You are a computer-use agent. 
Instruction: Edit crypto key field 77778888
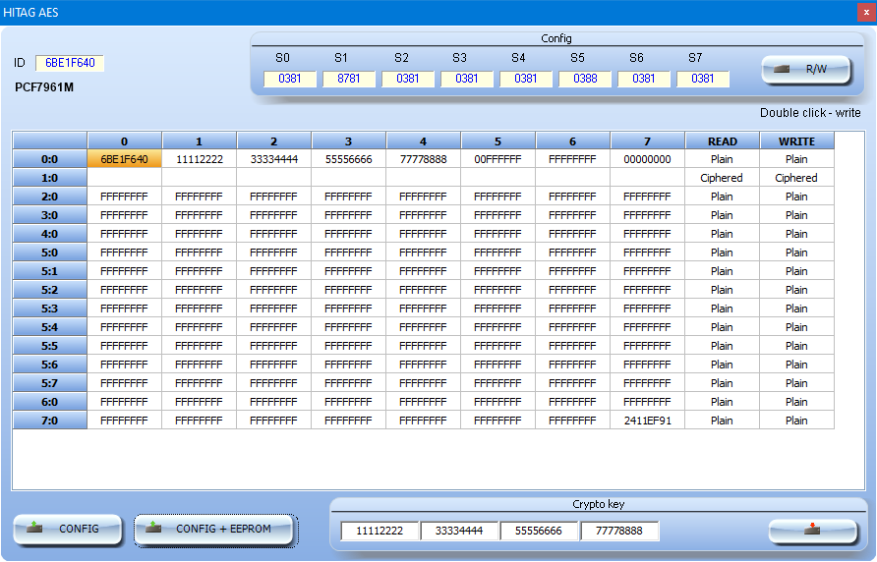pyautogui.click(x=619, y=531)
